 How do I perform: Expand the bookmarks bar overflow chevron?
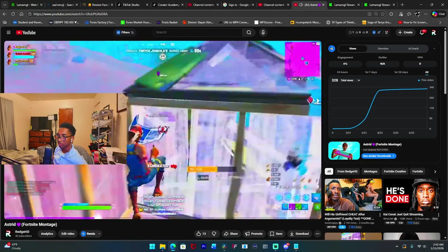(x=440, y=22)
